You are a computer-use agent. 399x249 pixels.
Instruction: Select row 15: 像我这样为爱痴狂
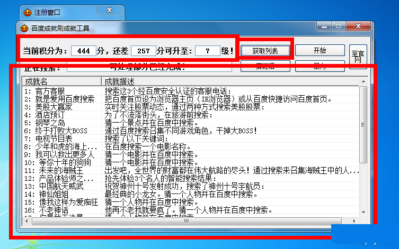[x=190, y=202]
